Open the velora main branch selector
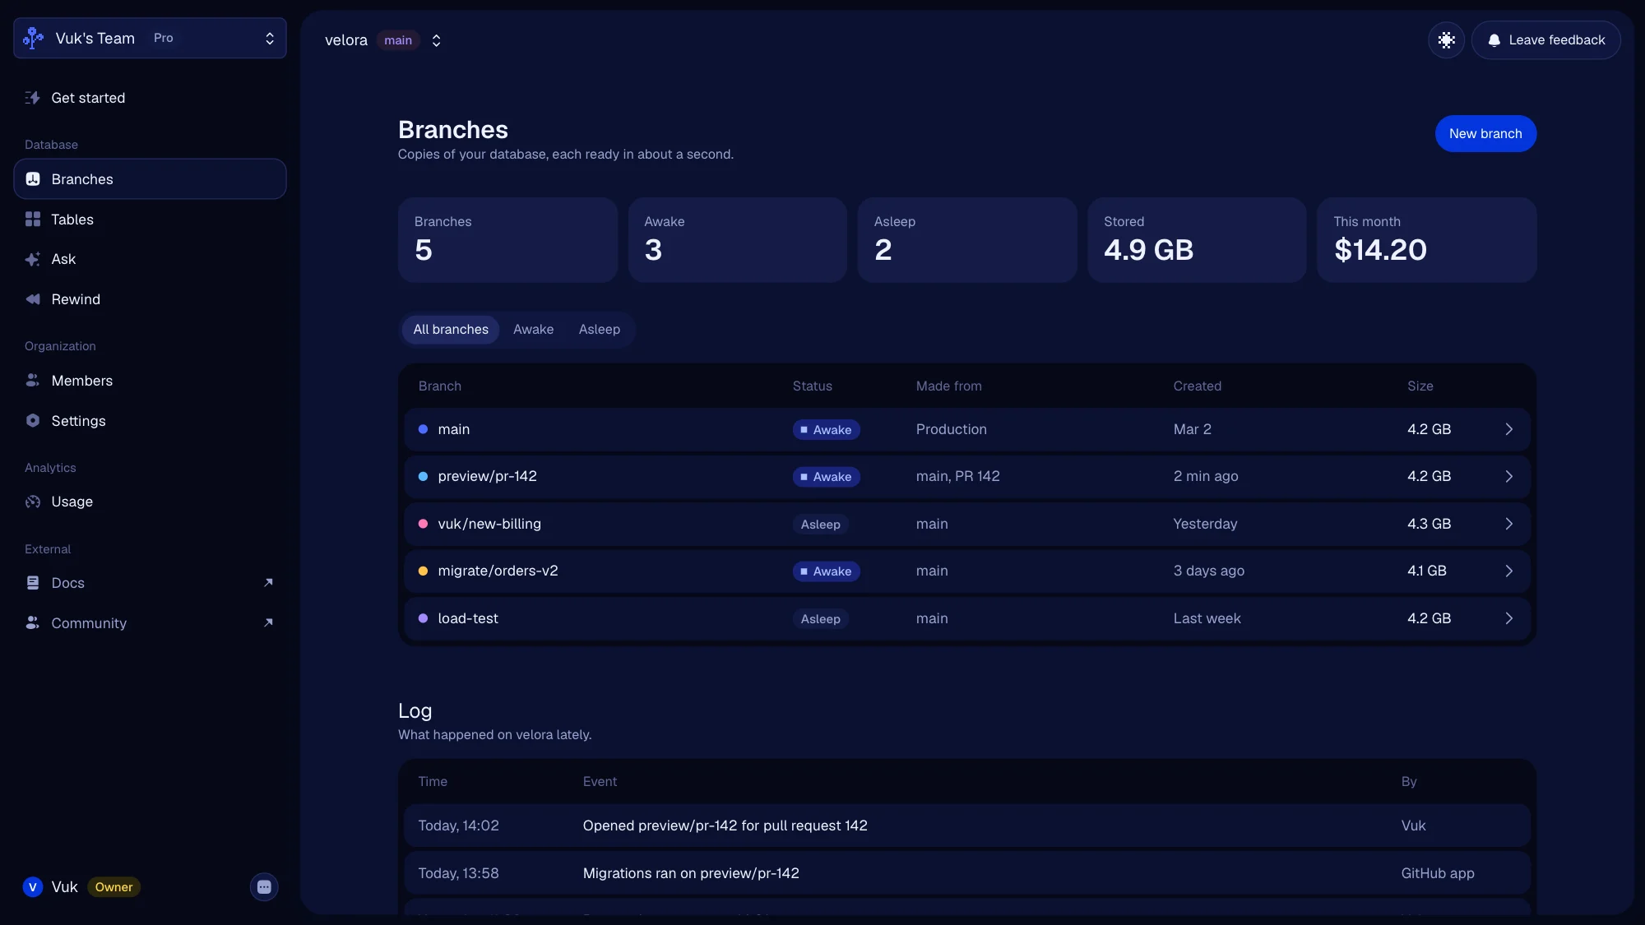The height and width of the screenshot is (925, 1645). coord(383,40)
